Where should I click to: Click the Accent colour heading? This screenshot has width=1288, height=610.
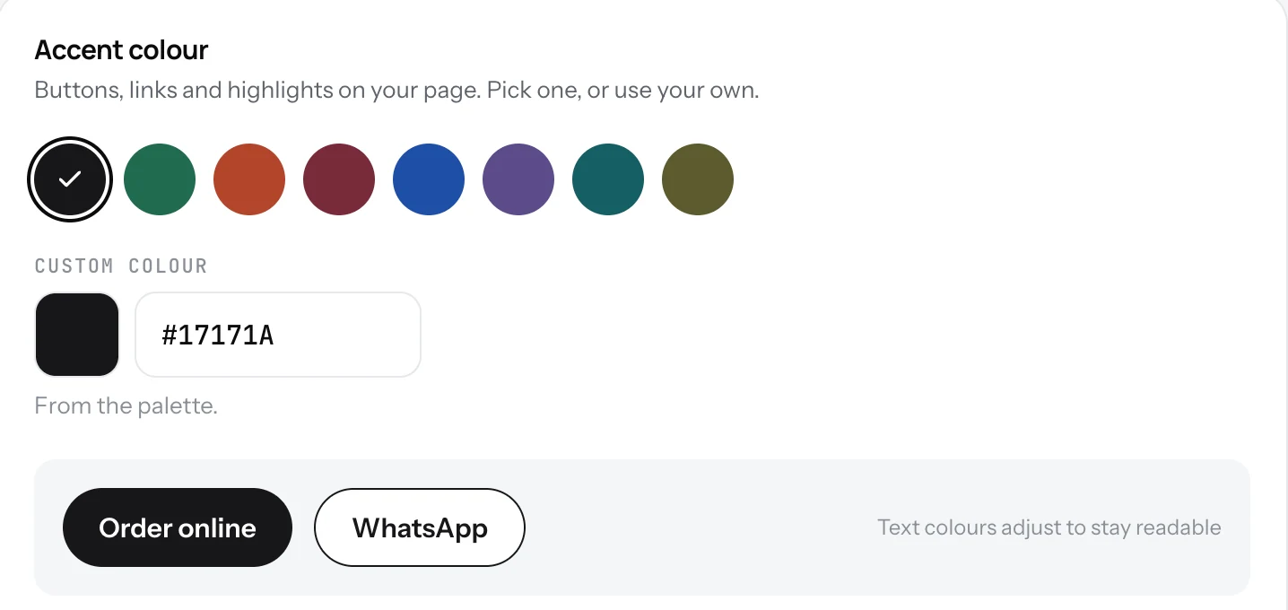click(121, 50)
